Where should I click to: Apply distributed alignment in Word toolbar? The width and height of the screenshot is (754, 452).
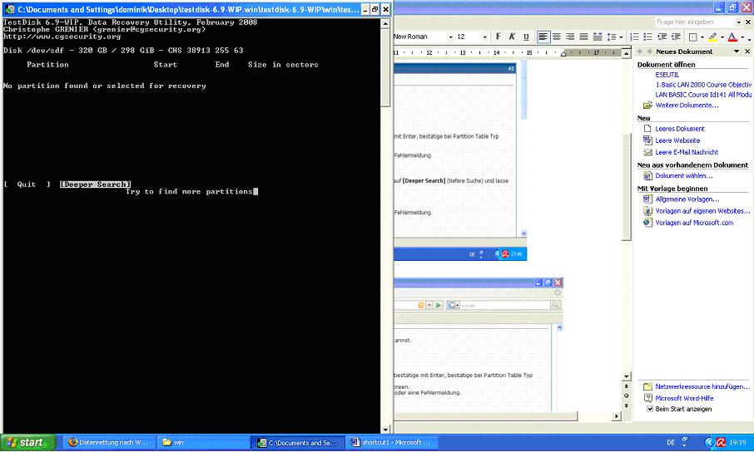598,37
